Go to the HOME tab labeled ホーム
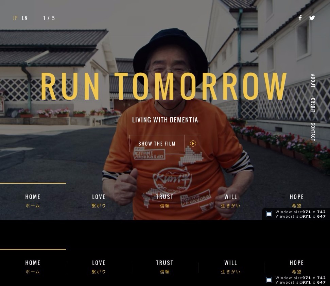 coord(33,201)
